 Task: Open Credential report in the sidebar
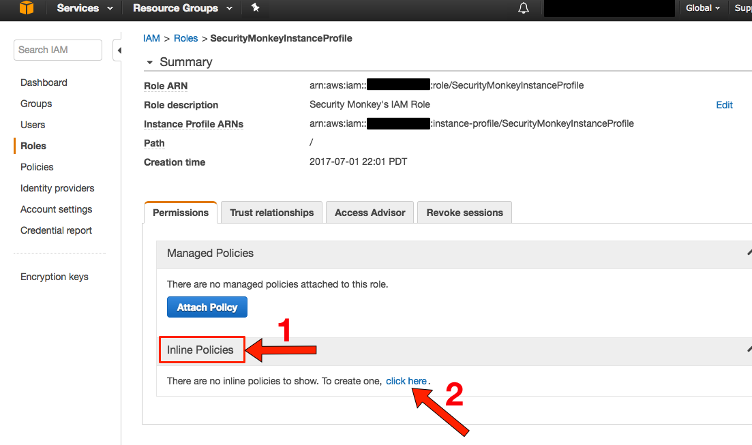(x=56, y=230)
